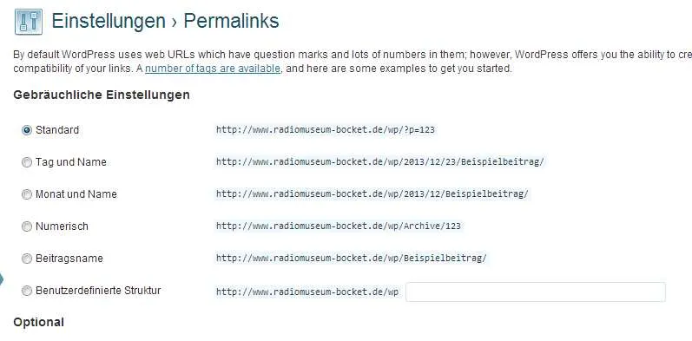
Task: Click the example URL containing Archive/123
Action: pyautogui.click(x=338, y=226)
